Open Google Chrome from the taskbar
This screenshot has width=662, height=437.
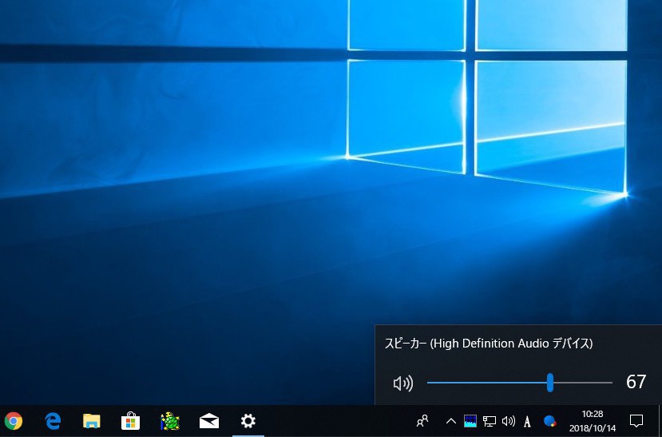point(14,421)
